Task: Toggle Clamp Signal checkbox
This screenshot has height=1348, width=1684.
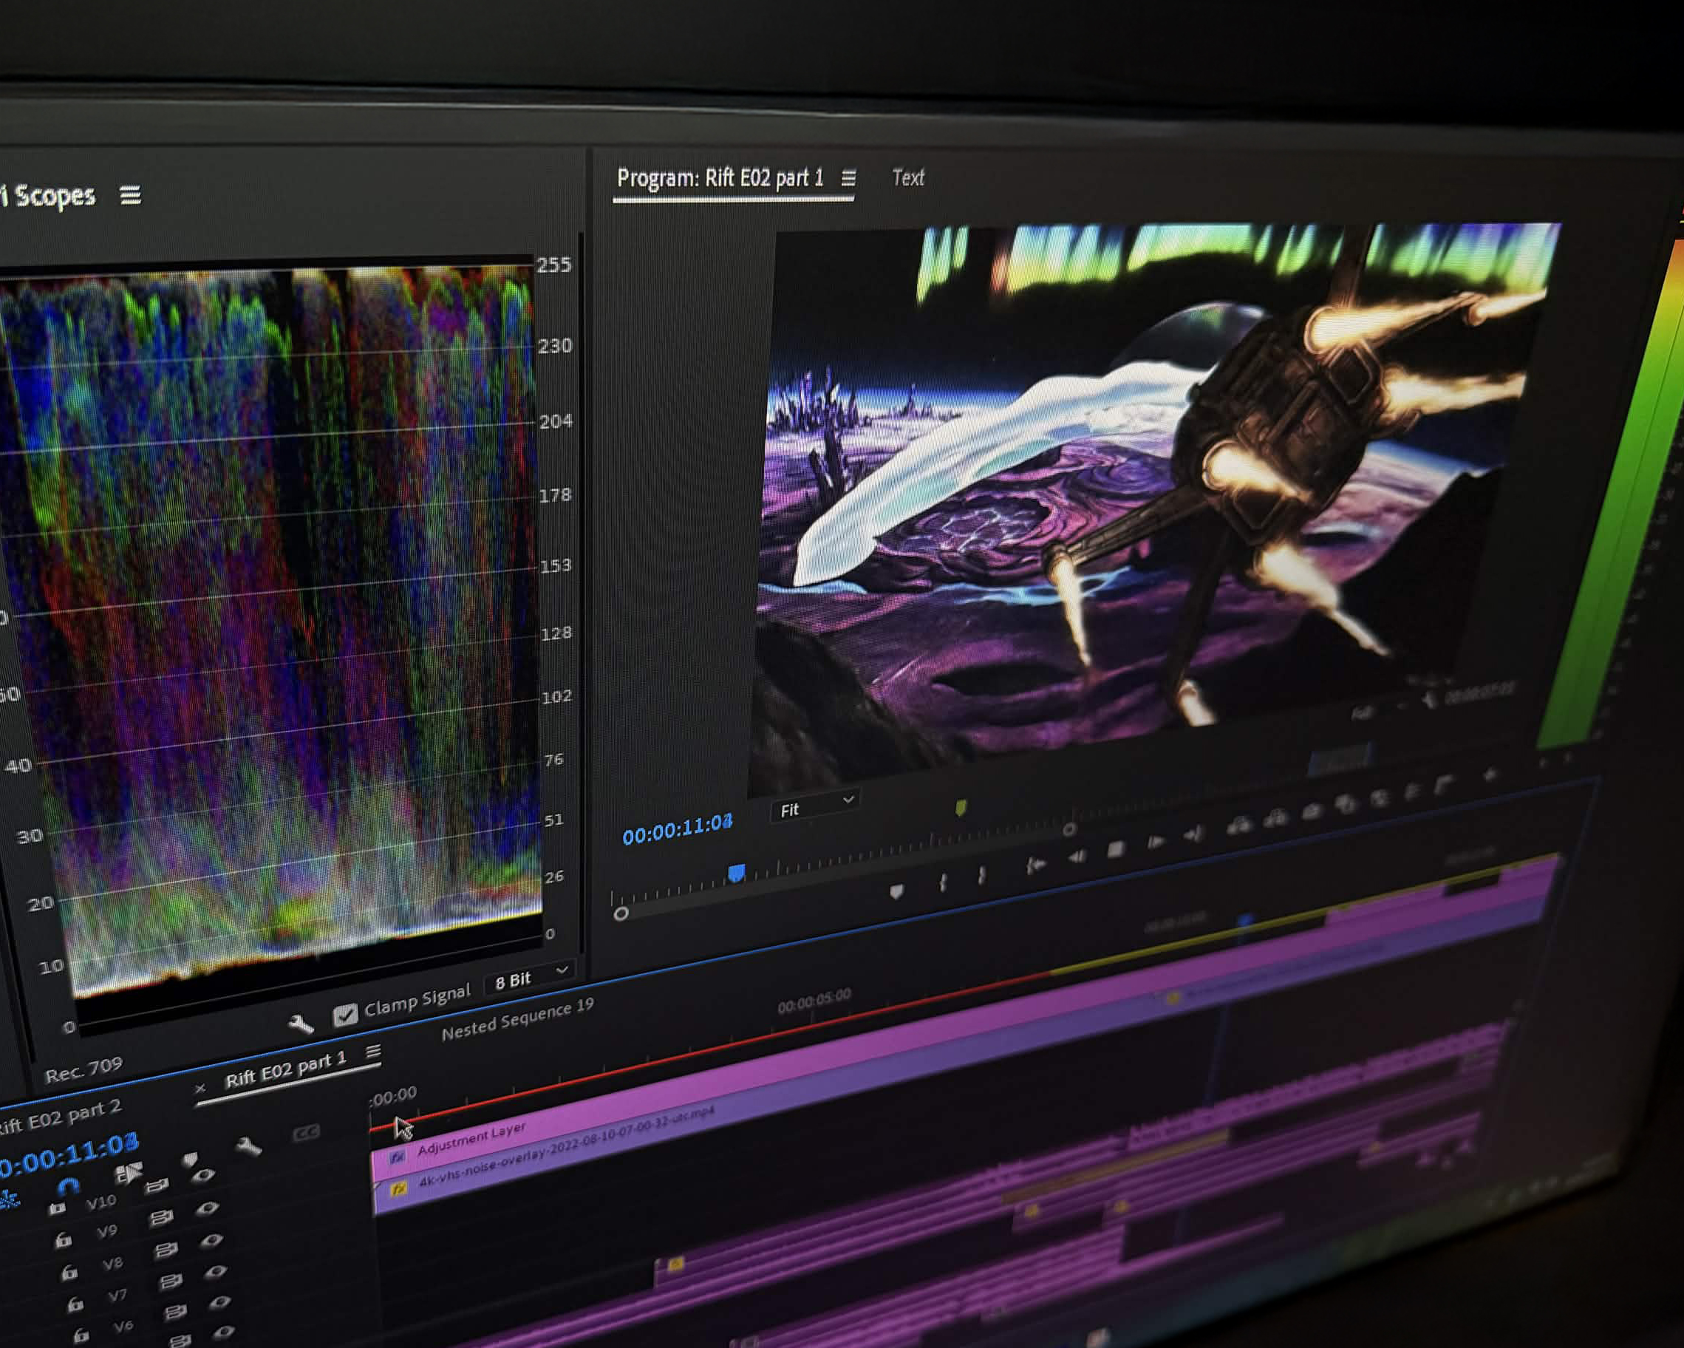Action: [x=344, y=1014]
